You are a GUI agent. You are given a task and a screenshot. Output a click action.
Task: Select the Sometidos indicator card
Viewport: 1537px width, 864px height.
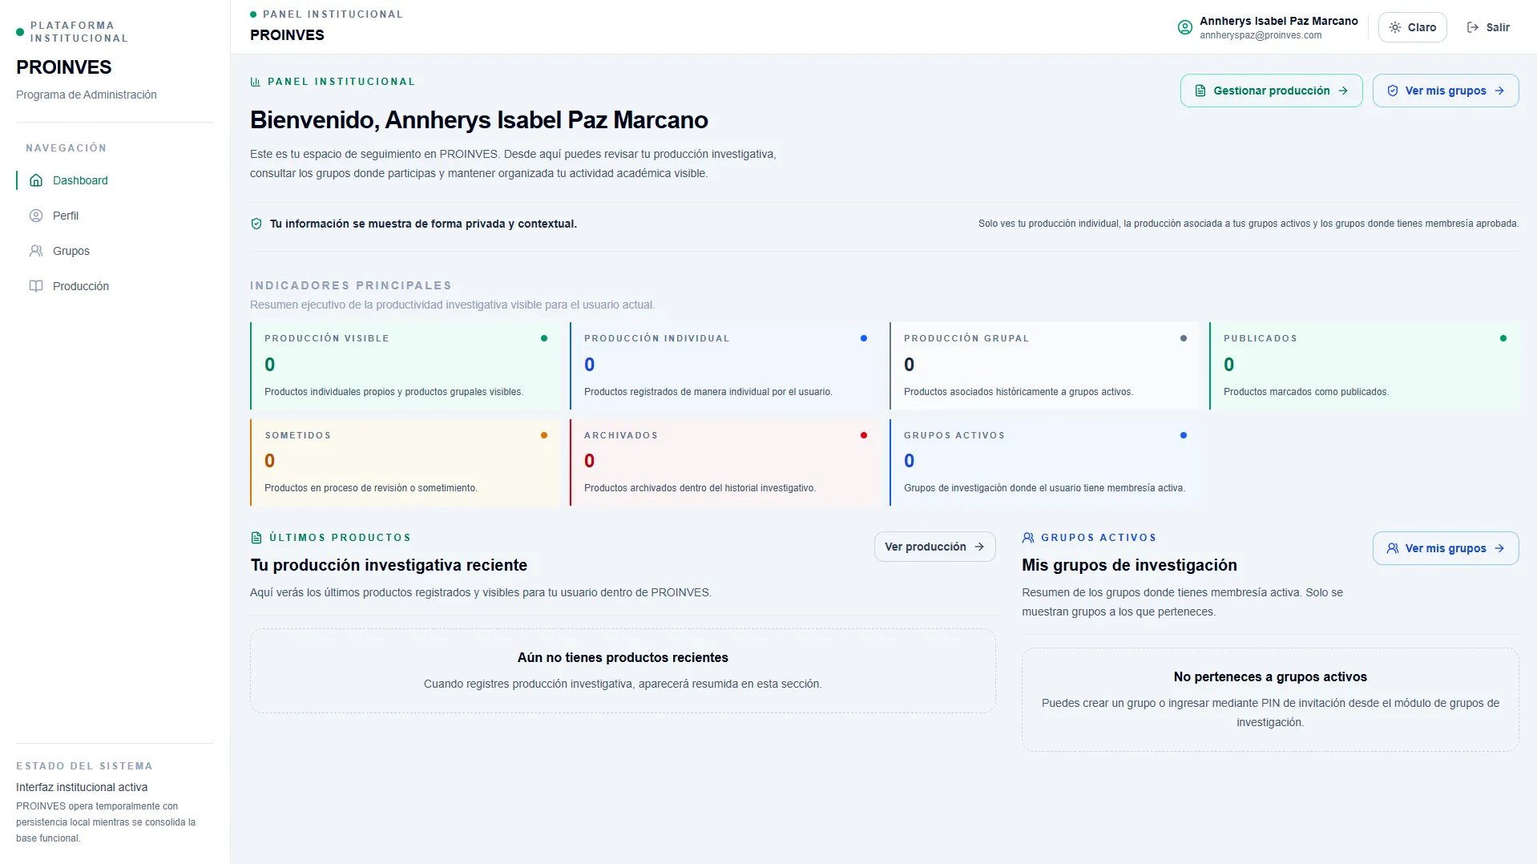coord(404,462)
